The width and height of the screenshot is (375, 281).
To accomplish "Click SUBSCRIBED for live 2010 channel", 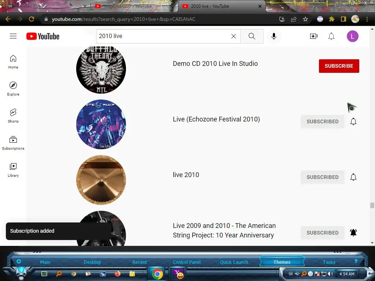I will click(x=322, y=177).
